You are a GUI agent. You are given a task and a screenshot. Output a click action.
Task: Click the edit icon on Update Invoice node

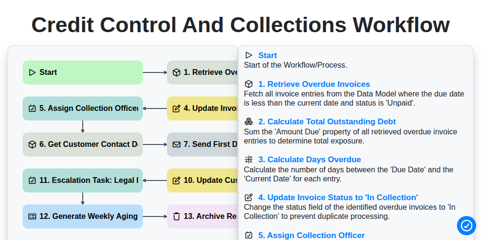(x=177, y=108)
